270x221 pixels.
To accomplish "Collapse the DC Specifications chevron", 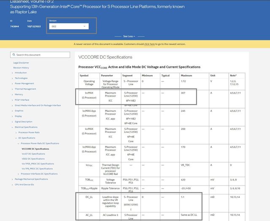I will click(15, 138).
